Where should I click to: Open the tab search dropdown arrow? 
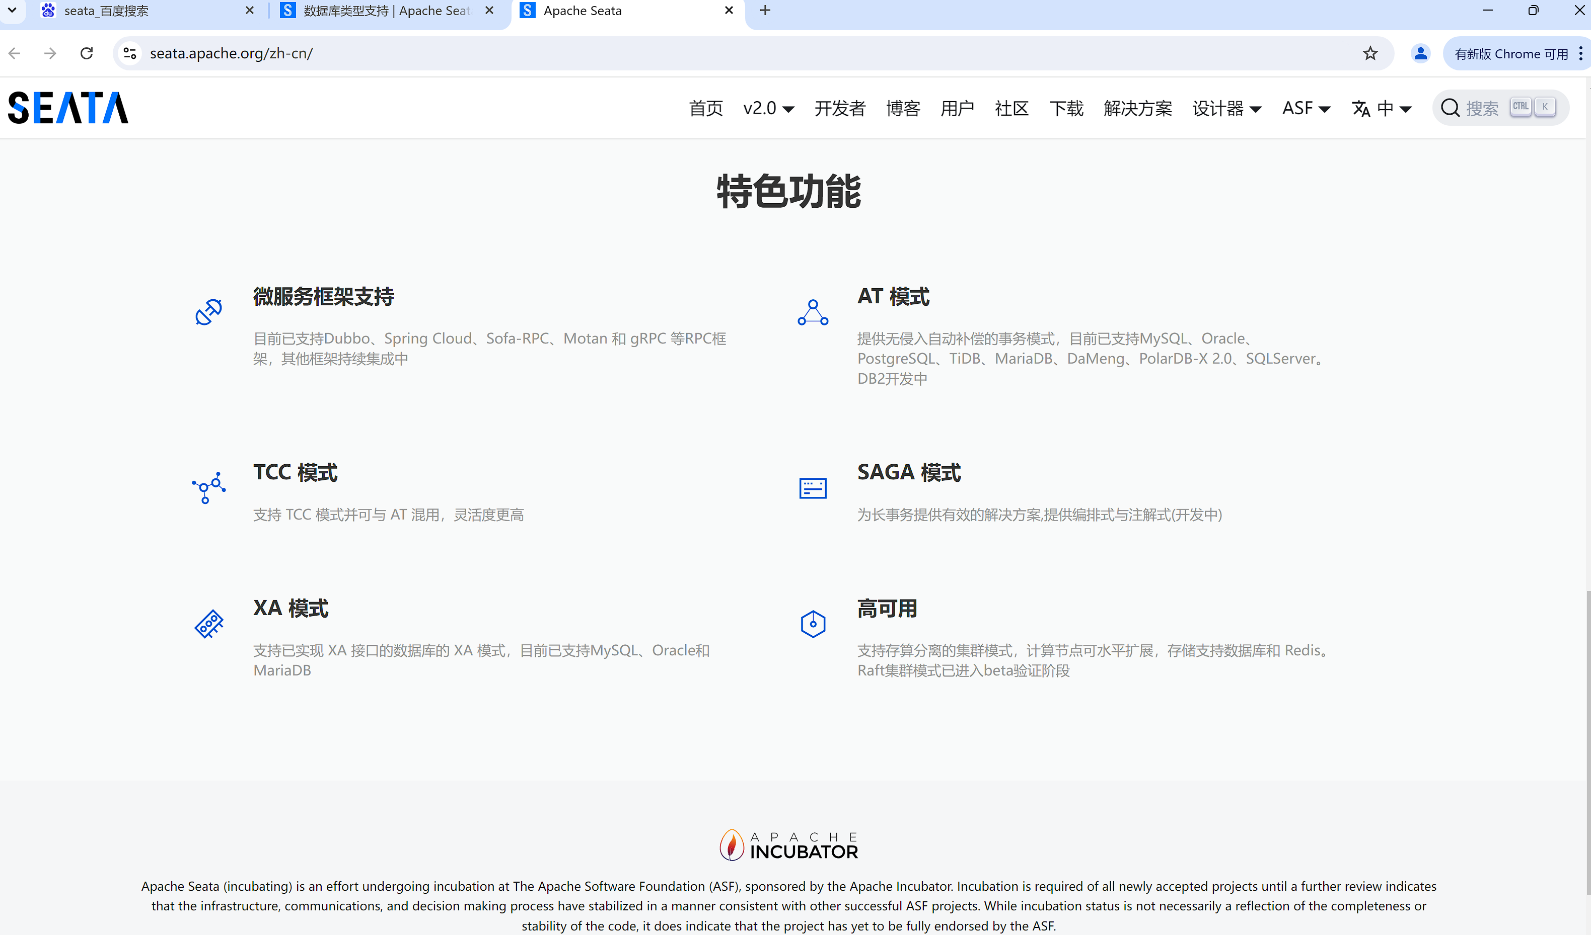[x=12, y=10]
